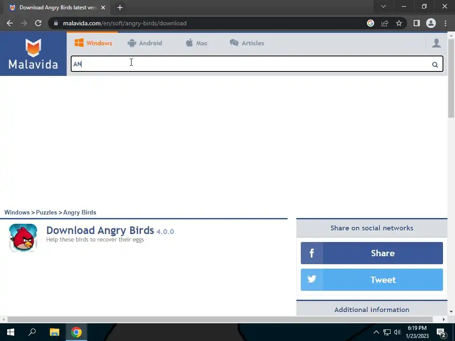Open the Windows section tab

[x=93, y=43]
